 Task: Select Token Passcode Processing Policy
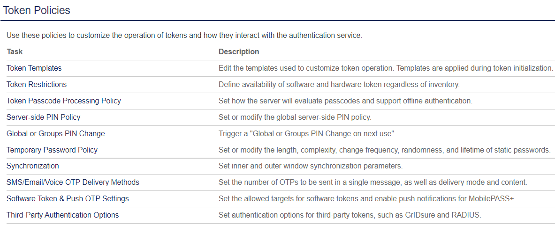64,101
